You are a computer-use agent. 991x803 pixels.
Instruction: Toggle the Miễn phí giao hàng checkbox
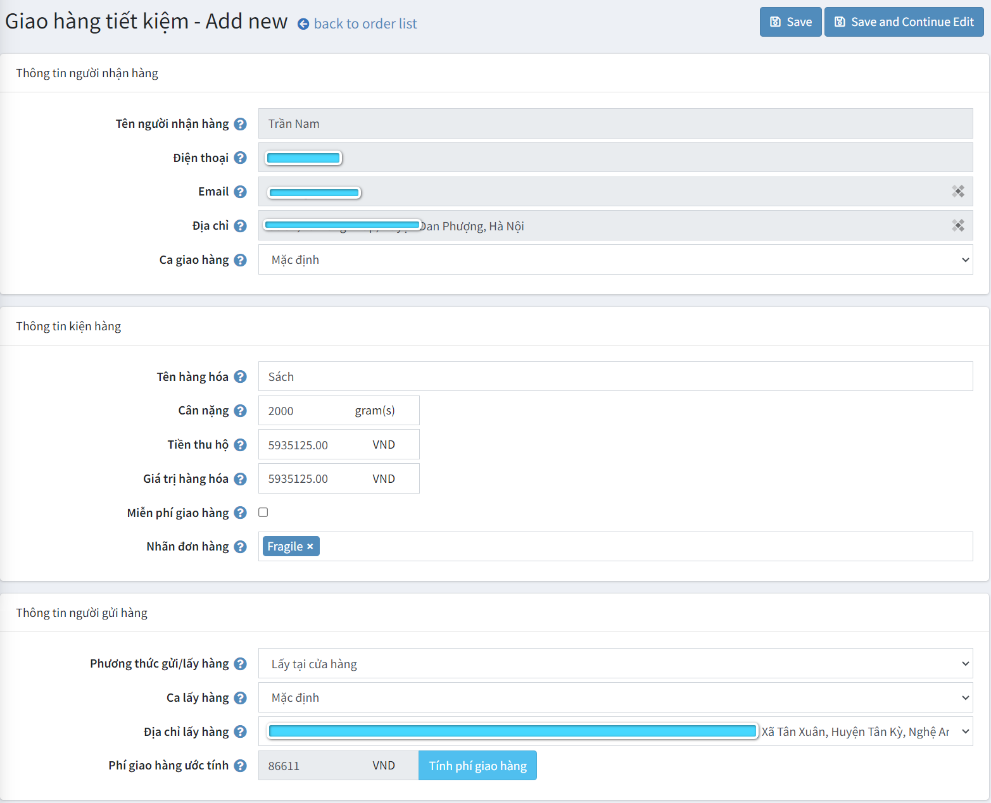pyautogui.click(x=263, y=513)
